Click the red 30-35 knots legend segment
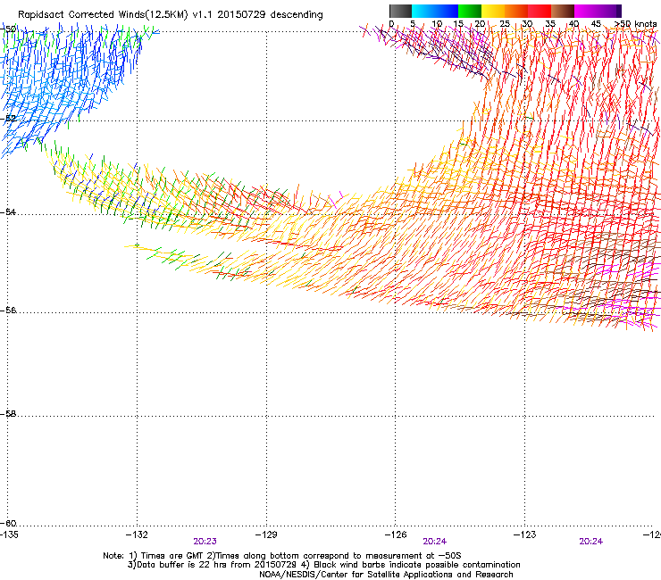The image size is (661, 580). tap(540, 11)
